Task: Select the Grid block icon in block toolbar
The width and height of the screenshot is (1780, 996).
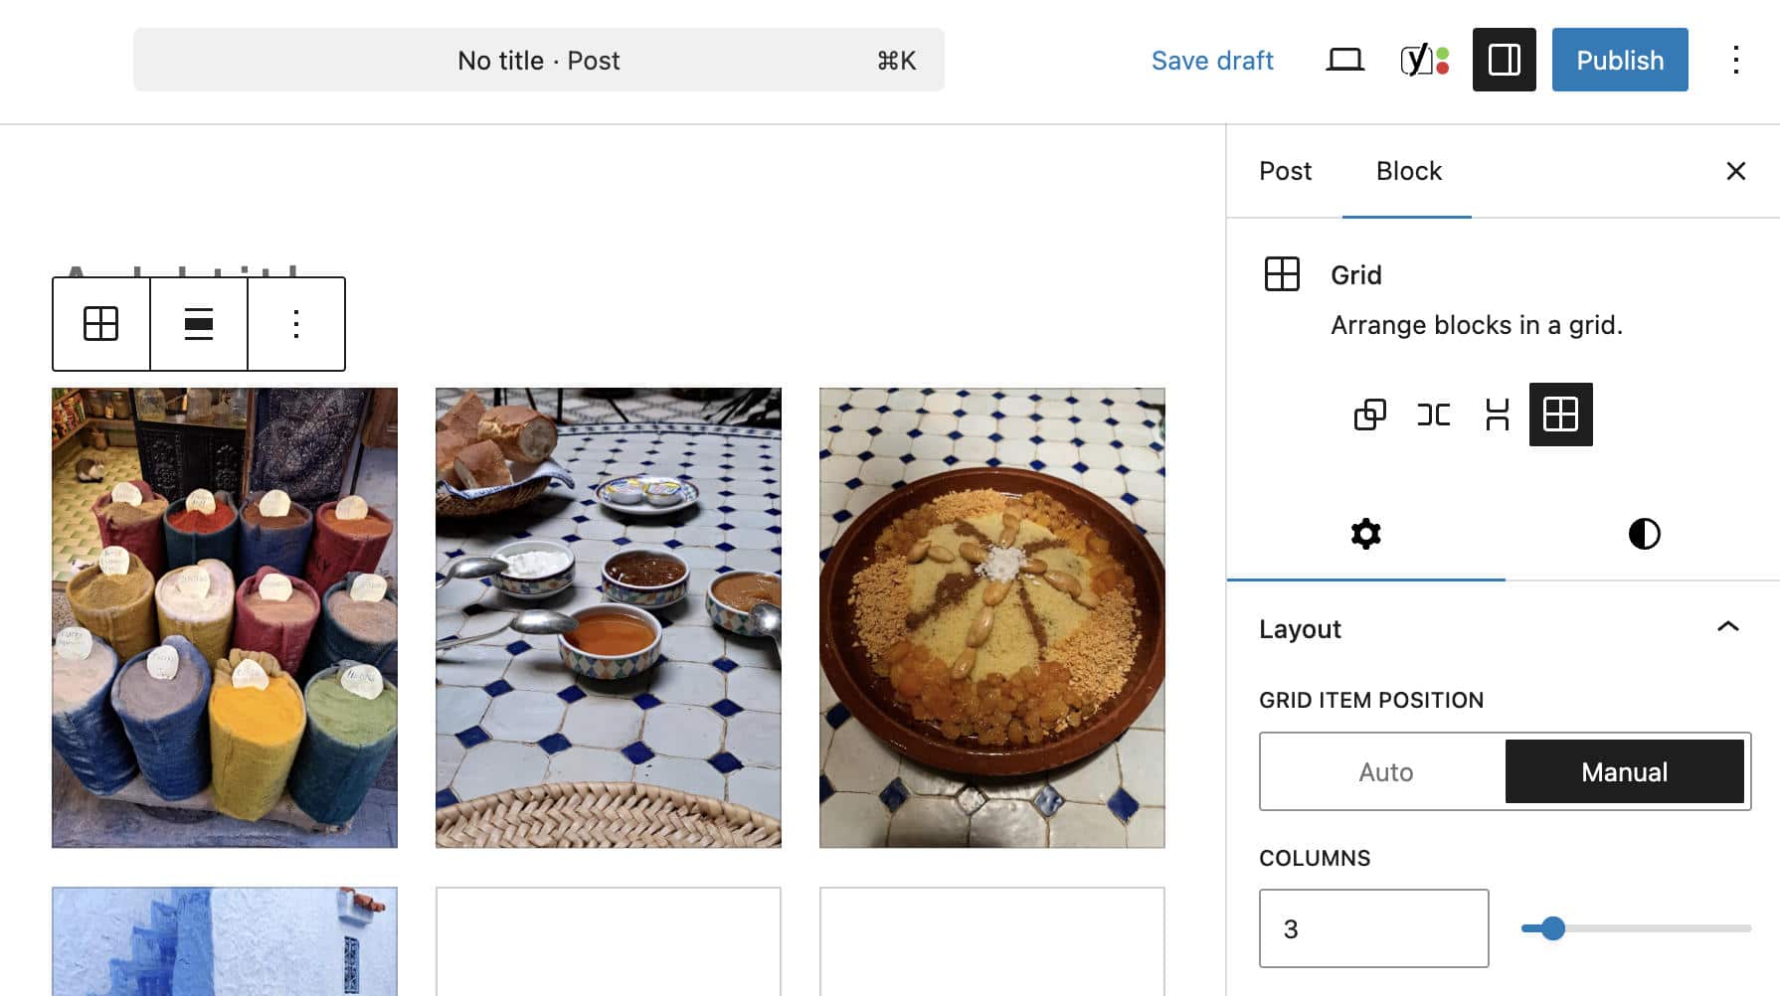Action: point(99,323)
